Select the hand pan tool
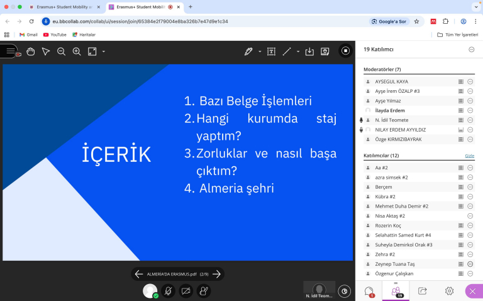Screen dimensions: 483x301 point(30,51)
